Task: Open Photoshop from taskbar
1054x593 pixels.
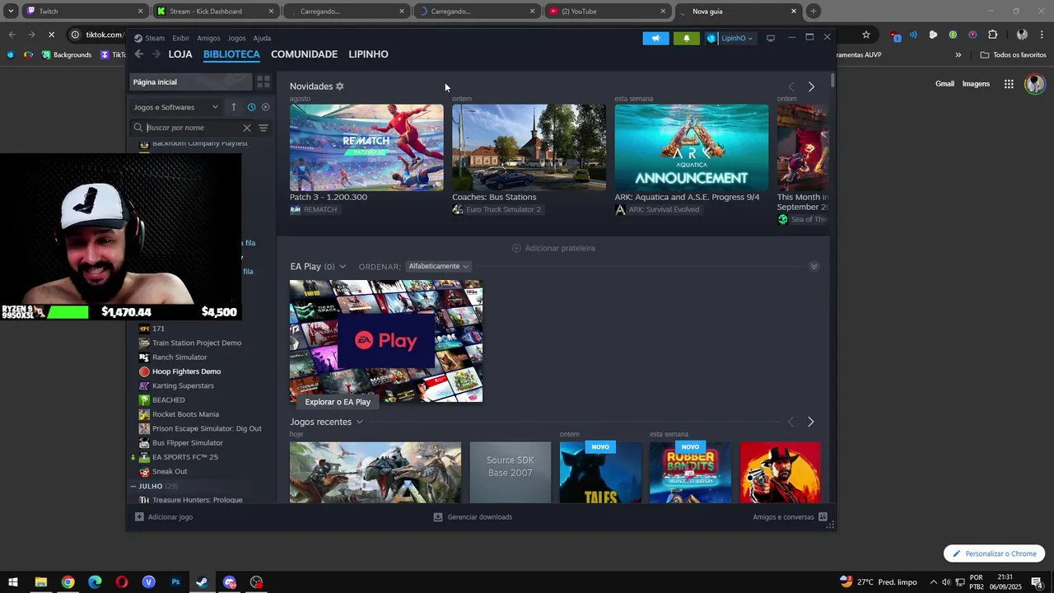Action: tap(175, 582)
